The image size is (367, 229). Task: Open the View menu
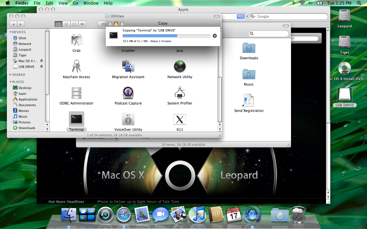click(63, 3)
